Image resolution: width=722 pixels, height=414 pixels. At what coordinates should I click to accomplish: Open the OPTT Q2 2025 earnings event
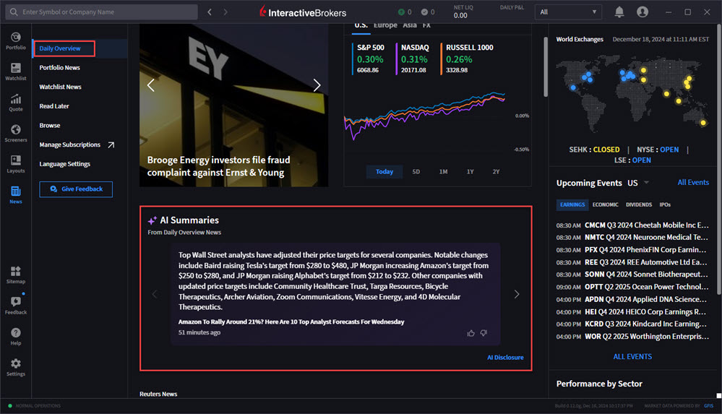point(632,287)
